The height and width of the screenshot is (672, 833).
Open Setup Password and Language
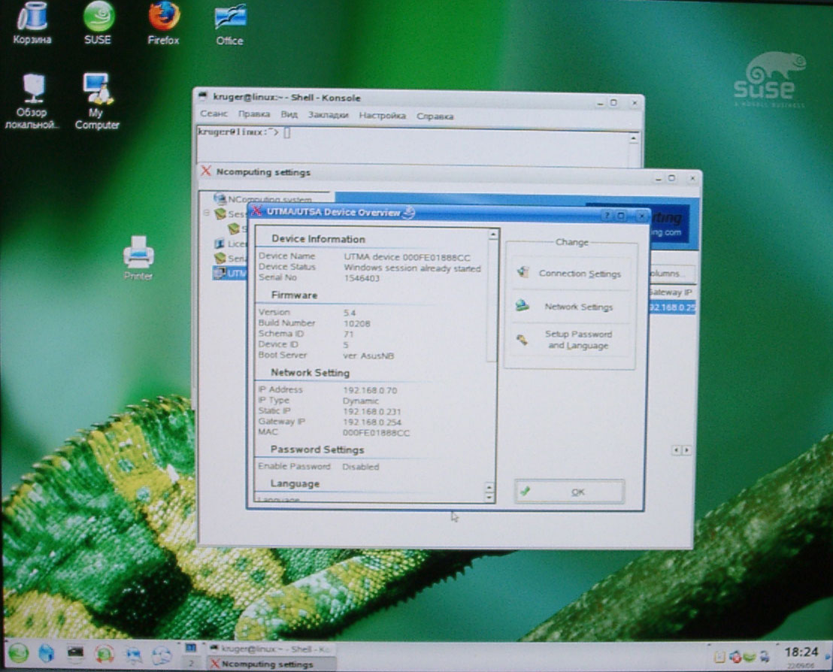570,340
